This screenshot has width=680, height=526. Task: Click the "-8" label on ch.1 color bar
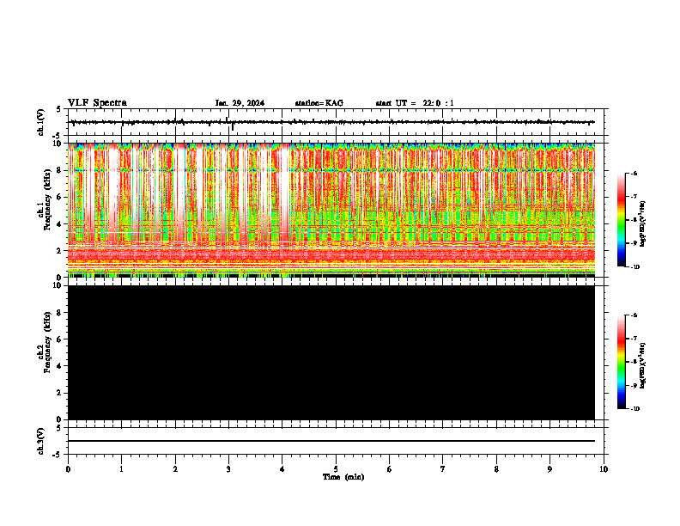tap(634, 220)
